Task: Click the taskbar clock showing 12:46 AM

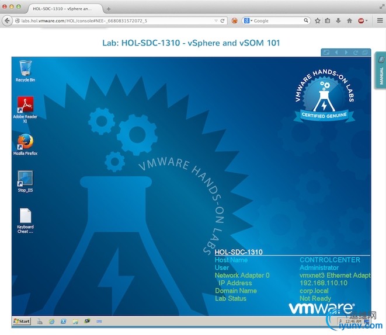Action: pyautogui.click(x=353, y=321)
